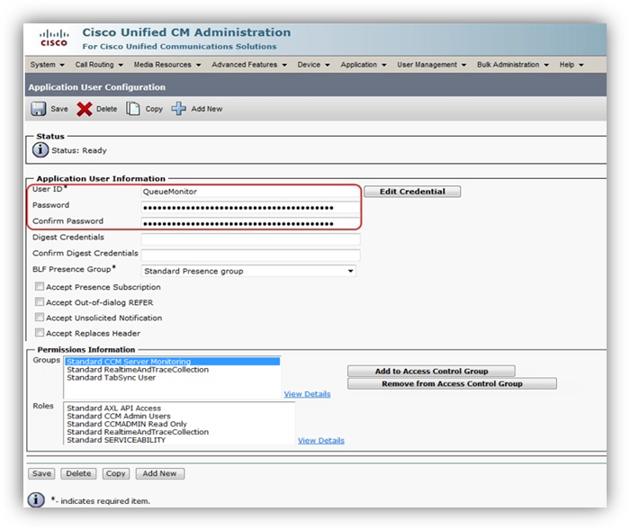Click the red X Delete icon
The height and width of the screenshot is (530, 630).
(85, 109)
